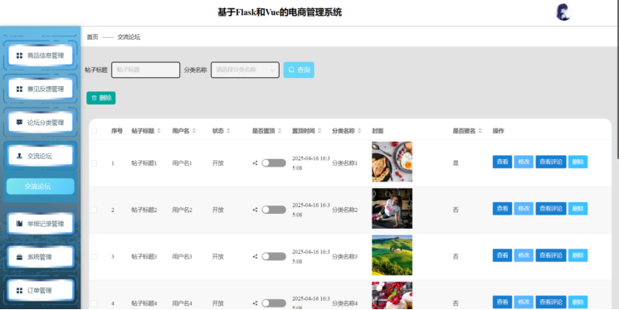619x310 pixels.
Task: Sort by 帖子标题 column arrows
Action: pos(158,131)
